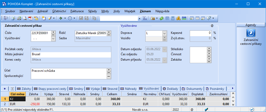Expand the toolbar search combo box
Image resolution: width=266 pixels, height=112 pixels.
point(139,18)
